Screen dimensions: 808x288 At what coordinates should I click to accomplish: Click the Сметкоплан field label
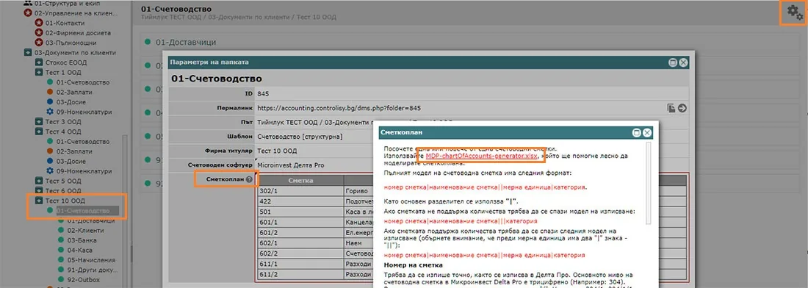click(225, 180)
